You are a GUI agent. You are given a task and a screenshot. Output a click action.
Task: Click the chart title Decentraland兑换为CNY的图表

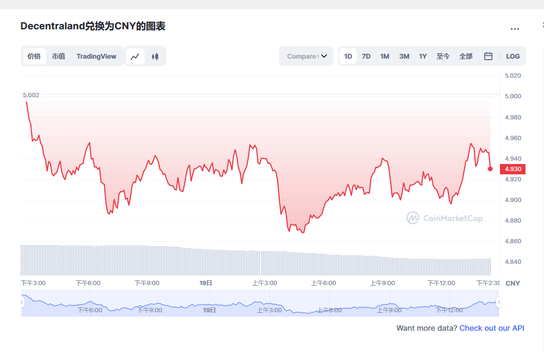(x=93, y=26)
